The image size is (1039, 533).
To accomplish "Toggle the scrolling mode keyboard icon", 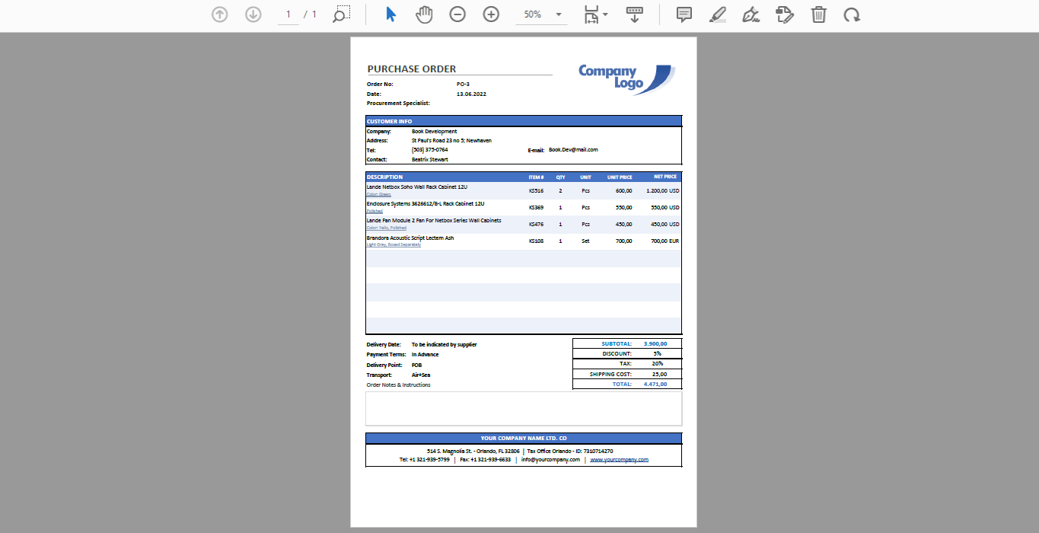I will [634, 14].
